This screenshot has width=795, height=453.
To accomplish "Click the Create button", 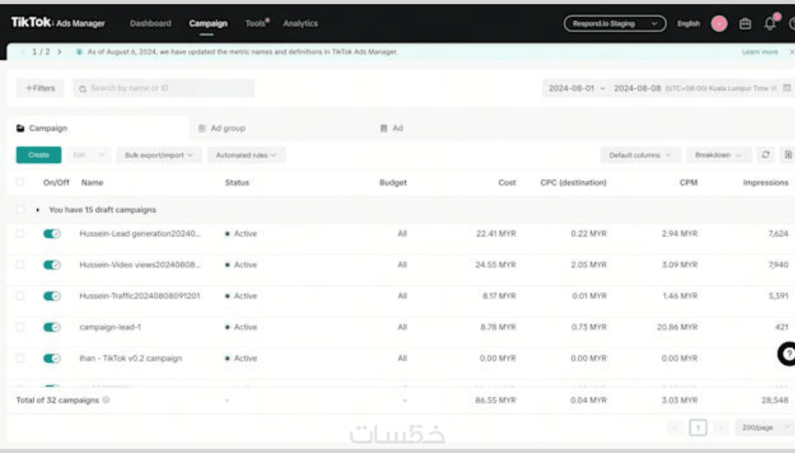I will (x=39, y=155).
